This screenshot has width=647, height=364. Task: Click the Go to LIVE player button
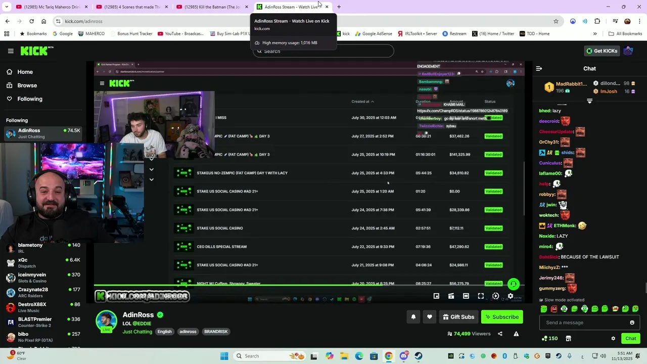pyautogui.click(x=175, y=296)
